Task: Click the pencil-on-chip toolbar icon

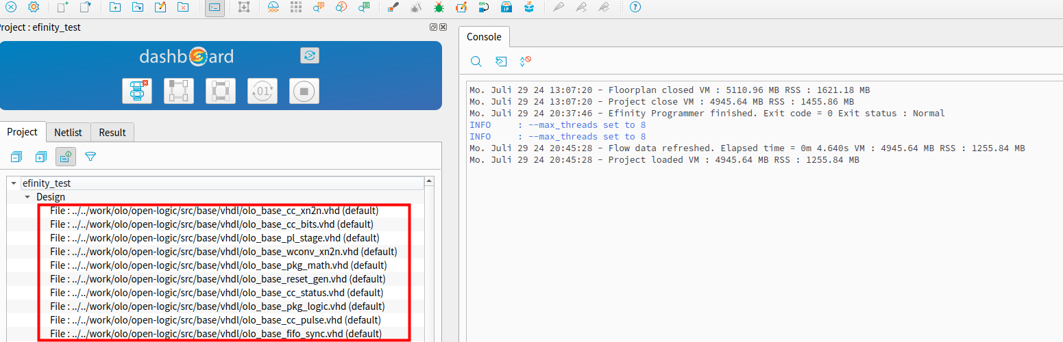Action: click(x=461, y=8)
